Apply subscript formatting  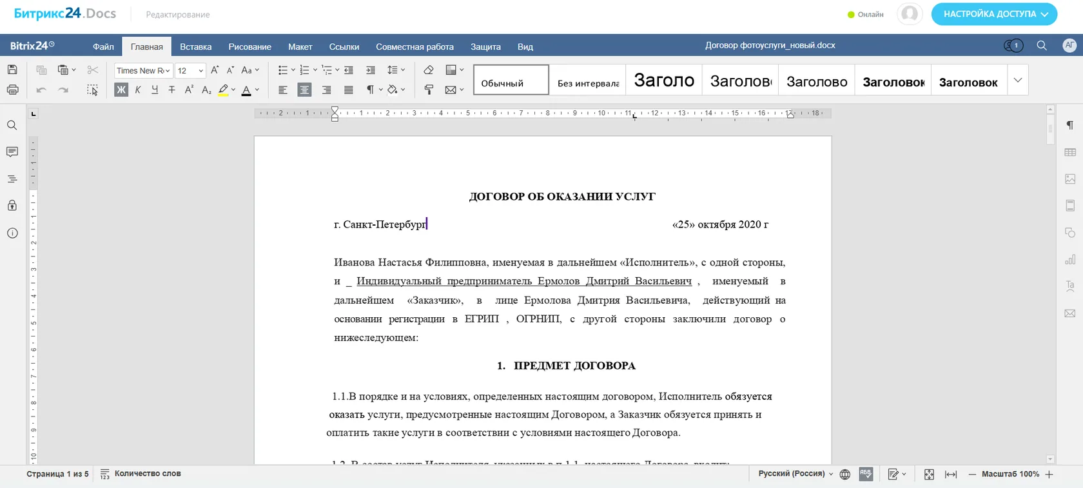[206, 90]
